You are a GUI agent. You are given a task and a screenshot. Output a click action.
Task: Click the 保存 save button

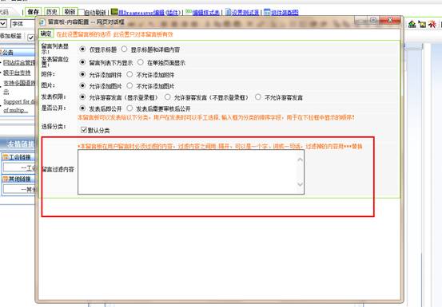(x=34, y=12)
